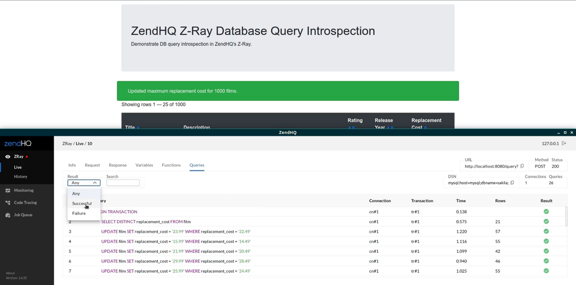Screen dimensions: 576x285
Task: Copy the request URL to clipboard
Action: [x=522, y=166]
